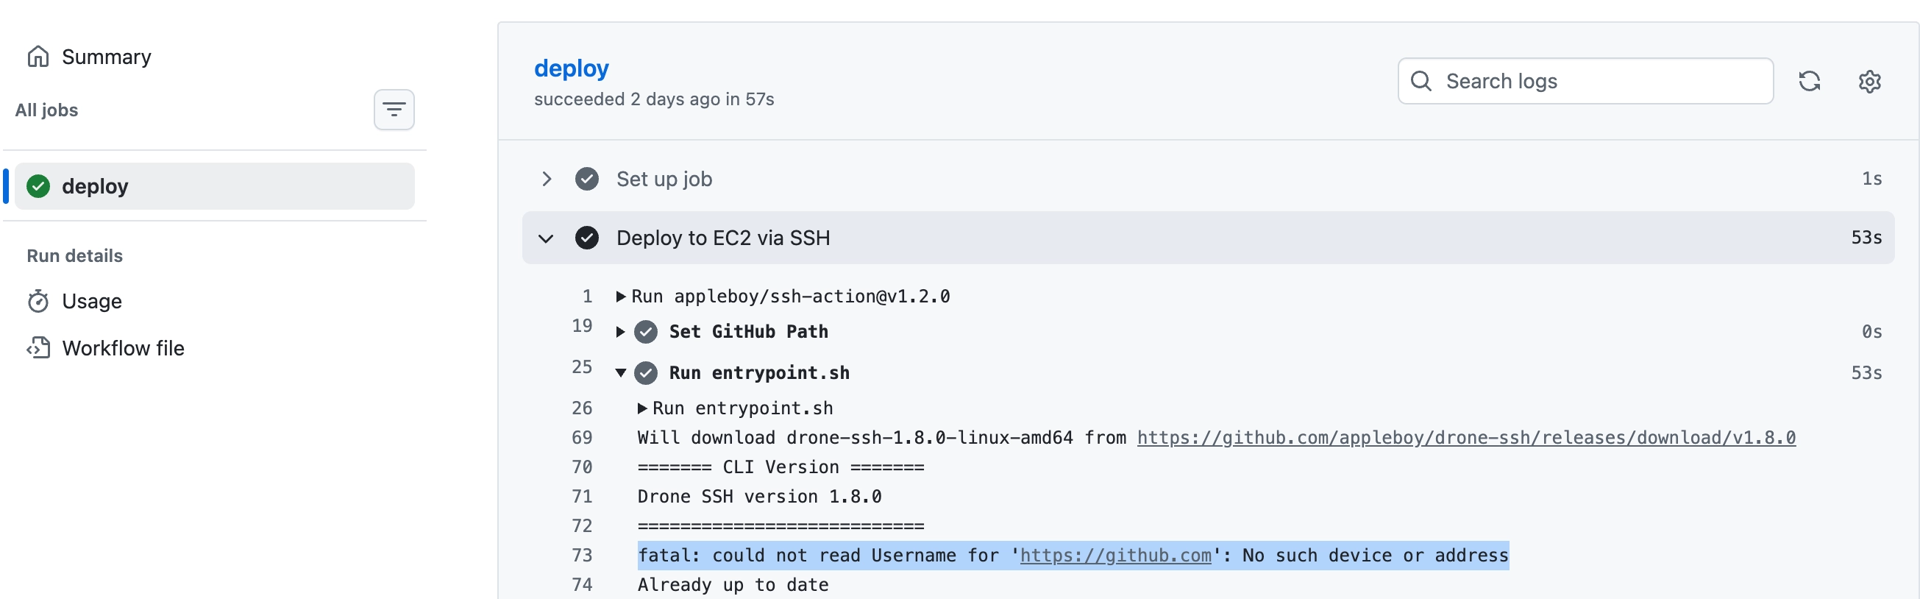Open the jobs filter icon button
This screenshot has width=1920, height=599.
[x=394, y=110]
